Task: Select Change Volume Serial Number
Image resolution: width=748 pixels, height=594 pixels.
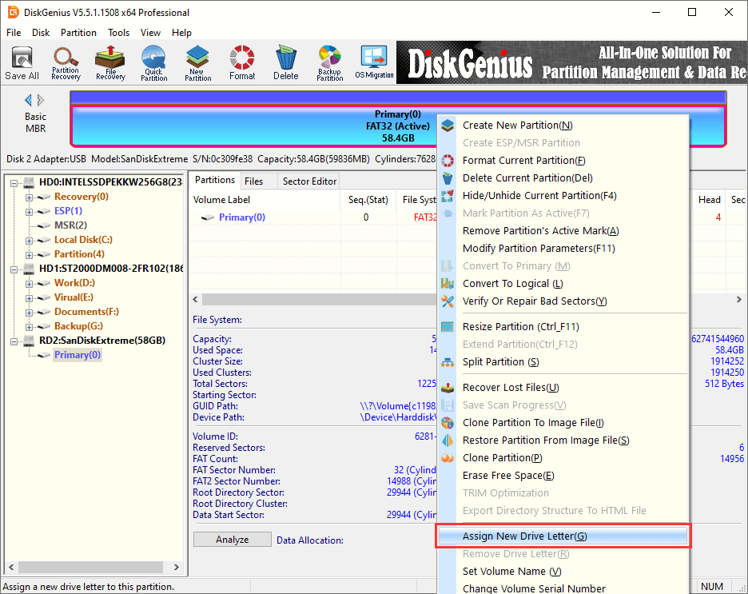Action: (562, 588)
